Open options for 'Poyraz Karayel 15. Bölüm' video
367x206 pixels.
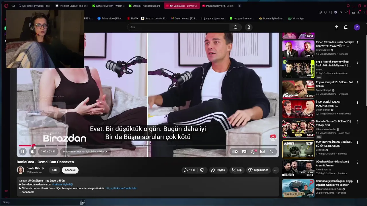(x=358, y=83)
